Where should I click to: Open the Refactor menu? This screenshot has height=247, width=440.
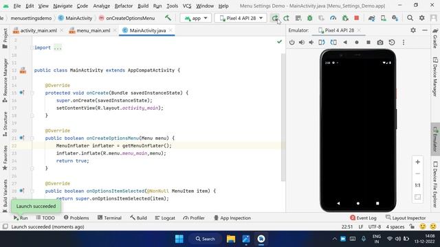(x=124, y=6)
